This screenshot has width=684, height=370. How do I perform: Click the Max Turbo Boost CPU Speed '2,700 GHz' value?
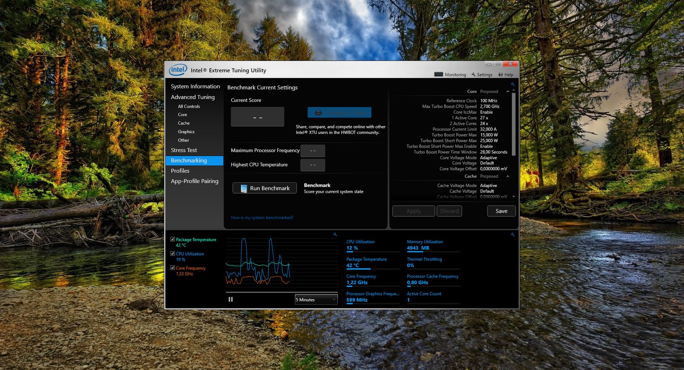coord(490,107)
